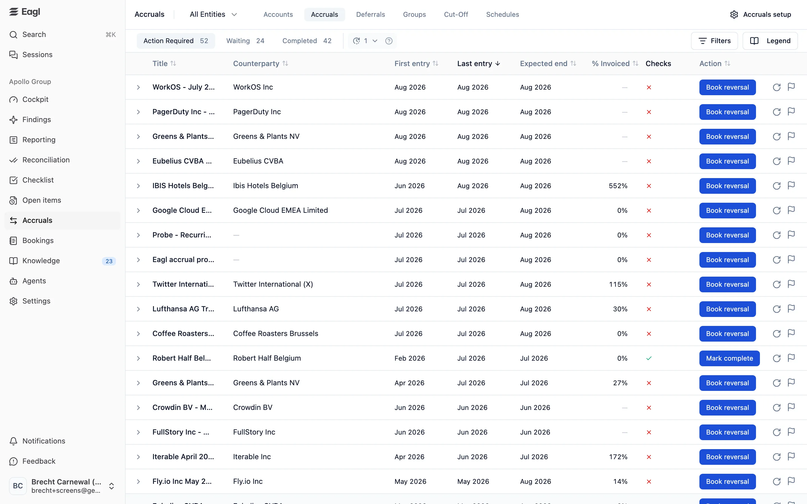
Task: Click Mark complete for Robert Half
Action: tap(729, 358)
